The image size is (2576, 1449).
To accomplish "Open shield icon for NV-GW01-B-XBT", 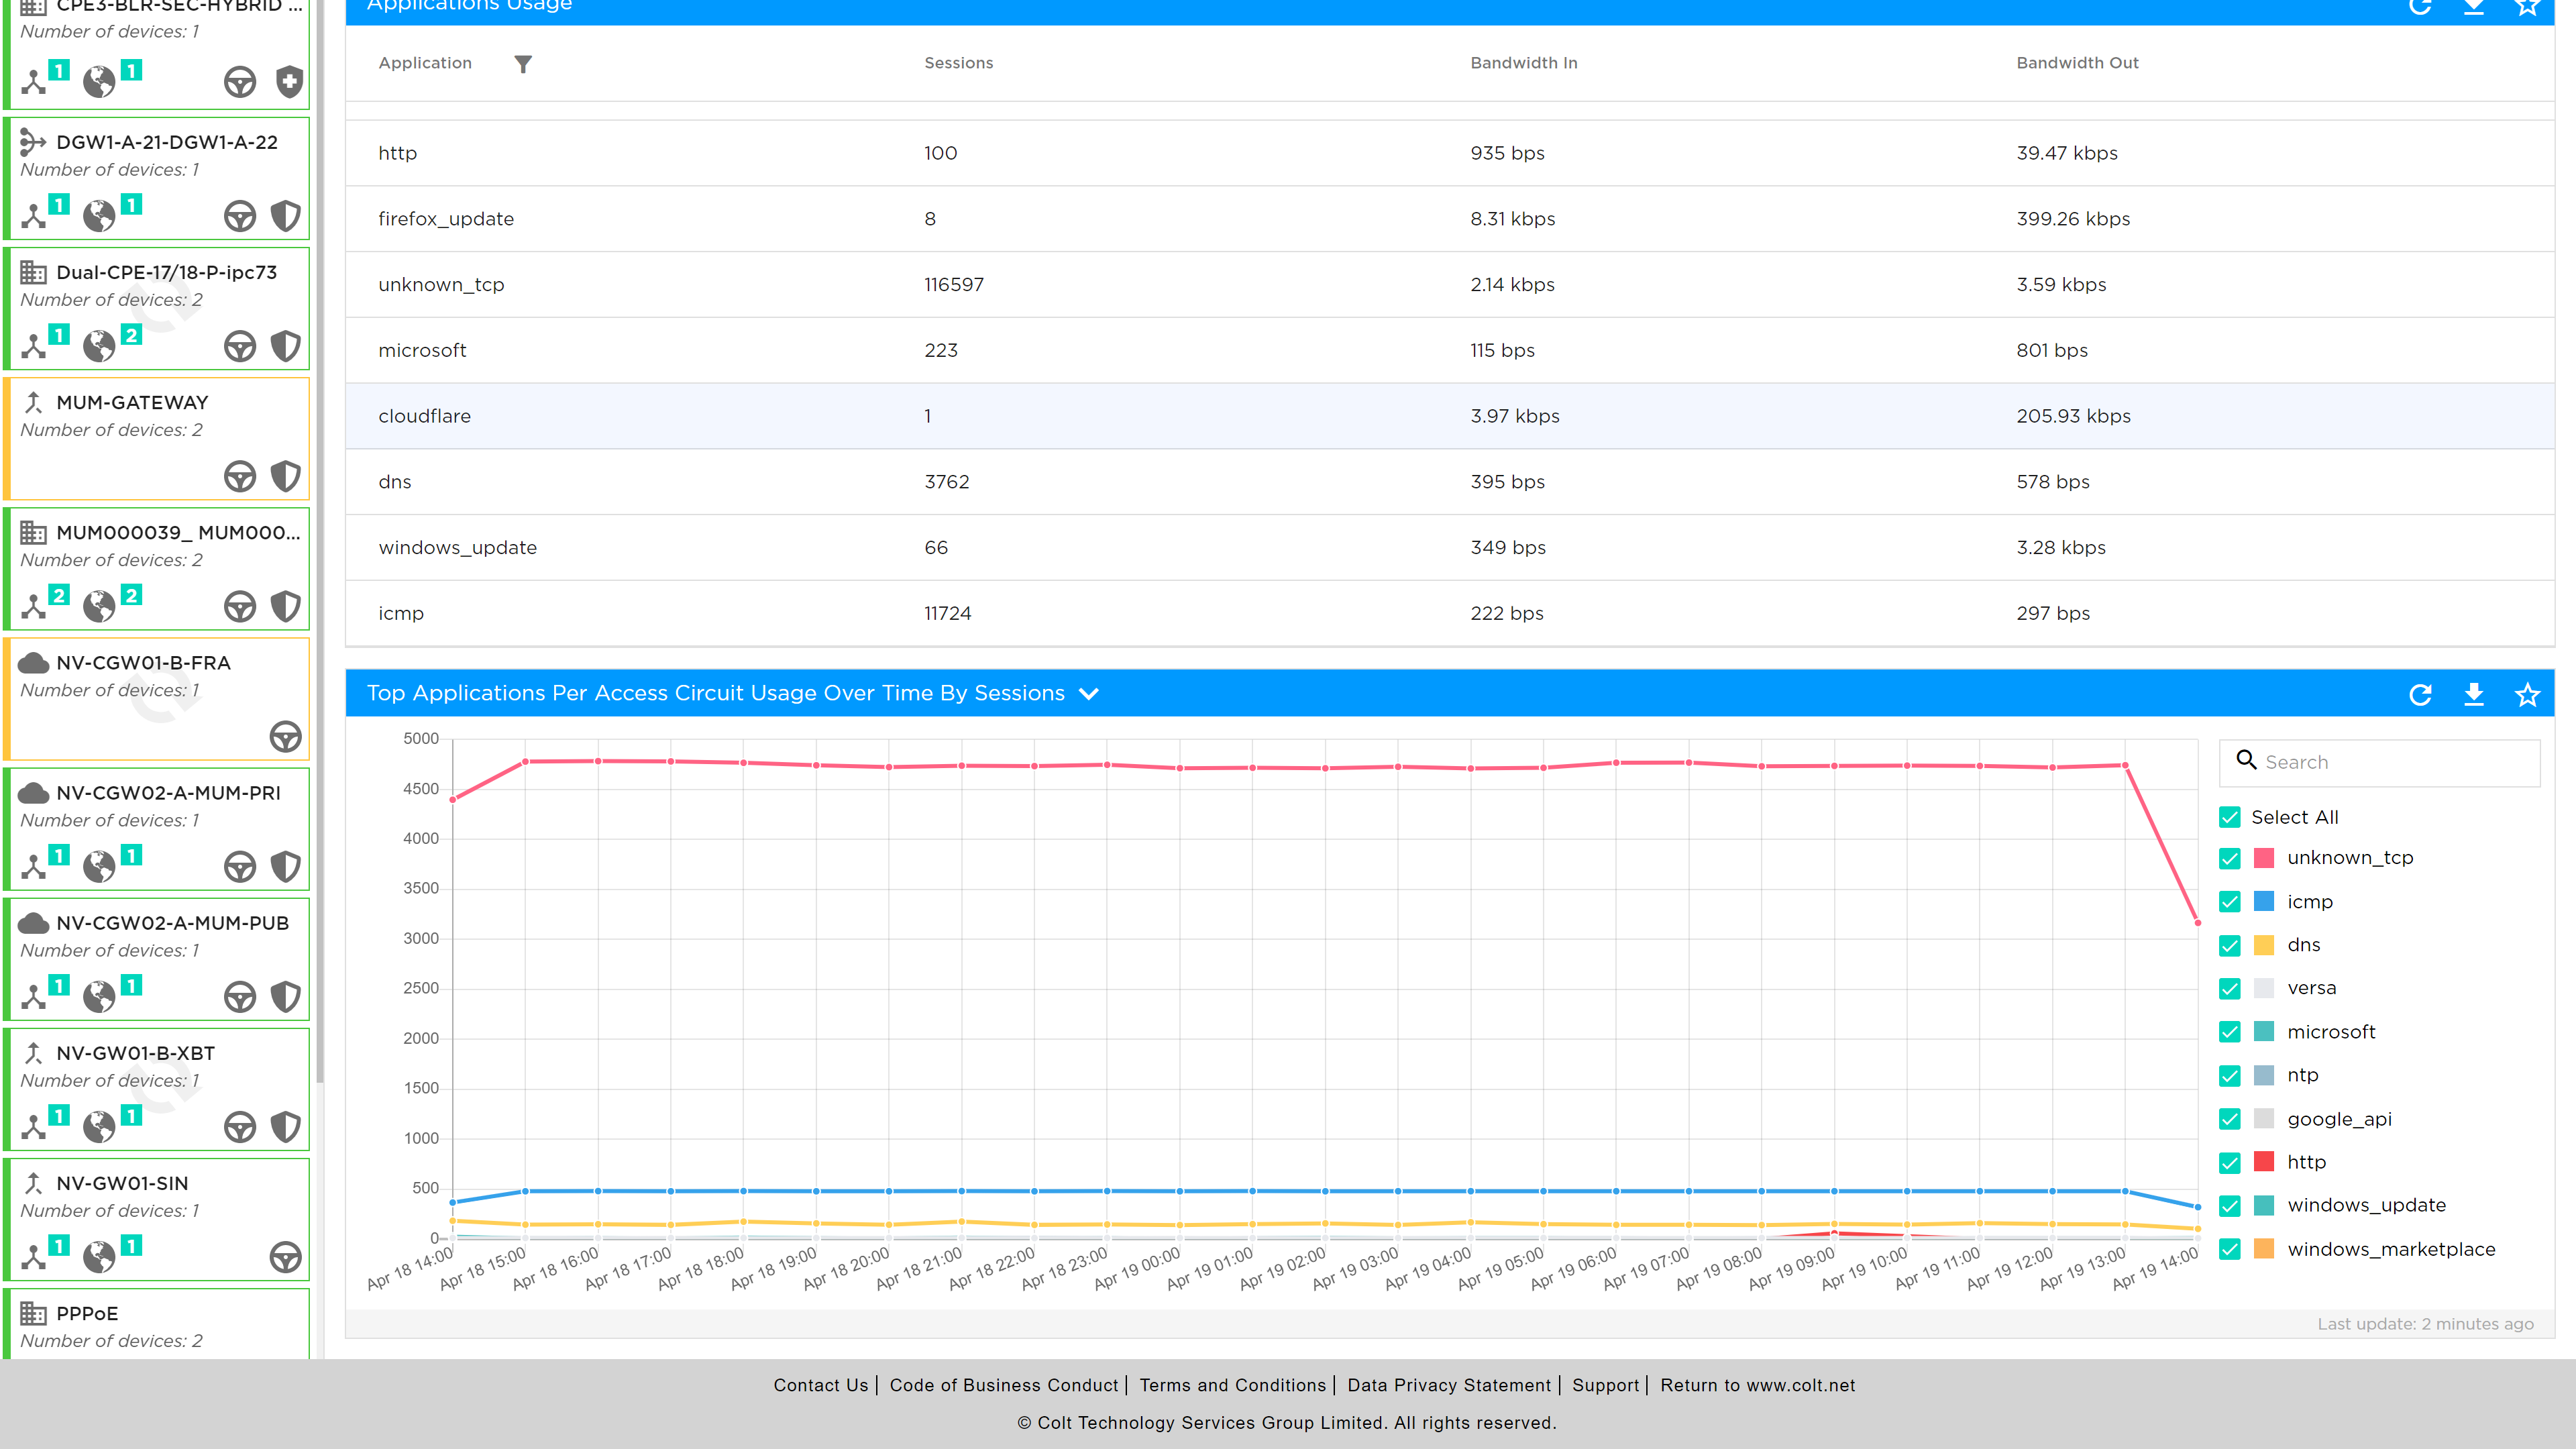I will tap(286, 1127).
